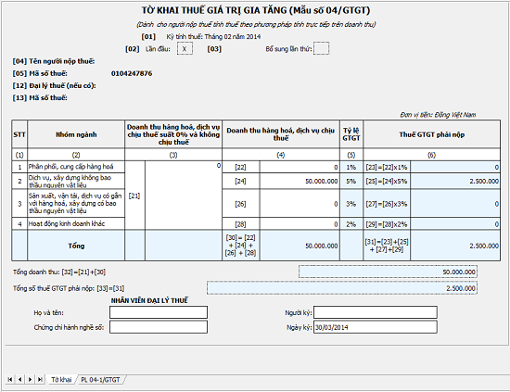Select the Tổng số thuế GTGT [33] field

[x=342, y=288]
